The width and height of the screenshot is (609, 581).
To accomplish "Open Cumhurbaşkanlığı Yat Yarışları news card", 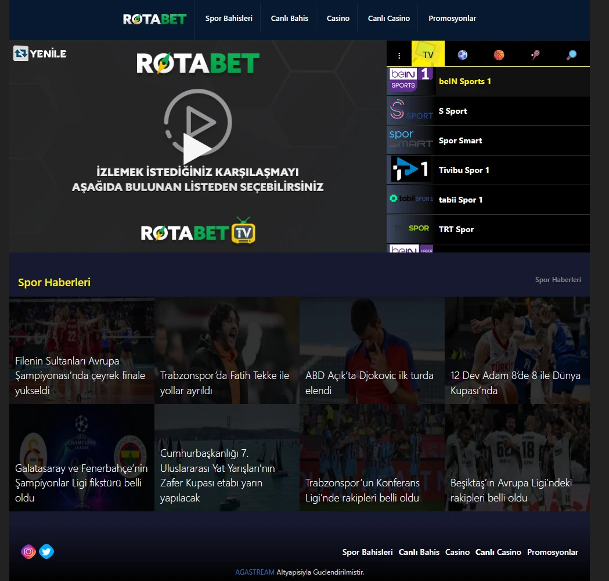I will [227, 457].
